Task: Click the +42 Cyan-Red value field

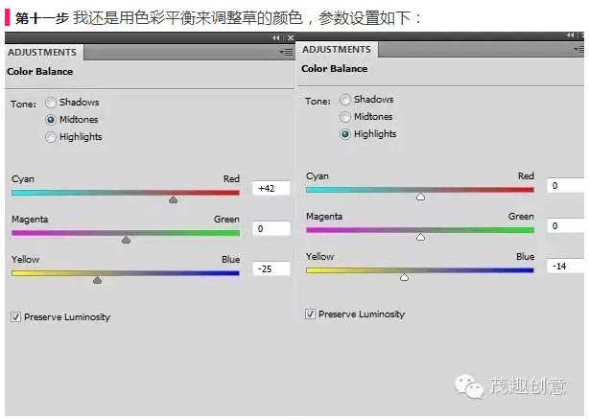Action: coord(271,188)
